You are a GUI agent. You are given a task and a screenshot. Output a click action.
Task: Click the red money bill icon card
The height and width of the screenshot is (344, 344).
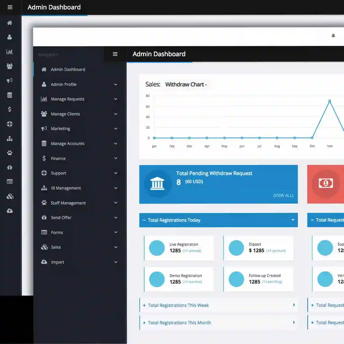click(x=325, y=183)
